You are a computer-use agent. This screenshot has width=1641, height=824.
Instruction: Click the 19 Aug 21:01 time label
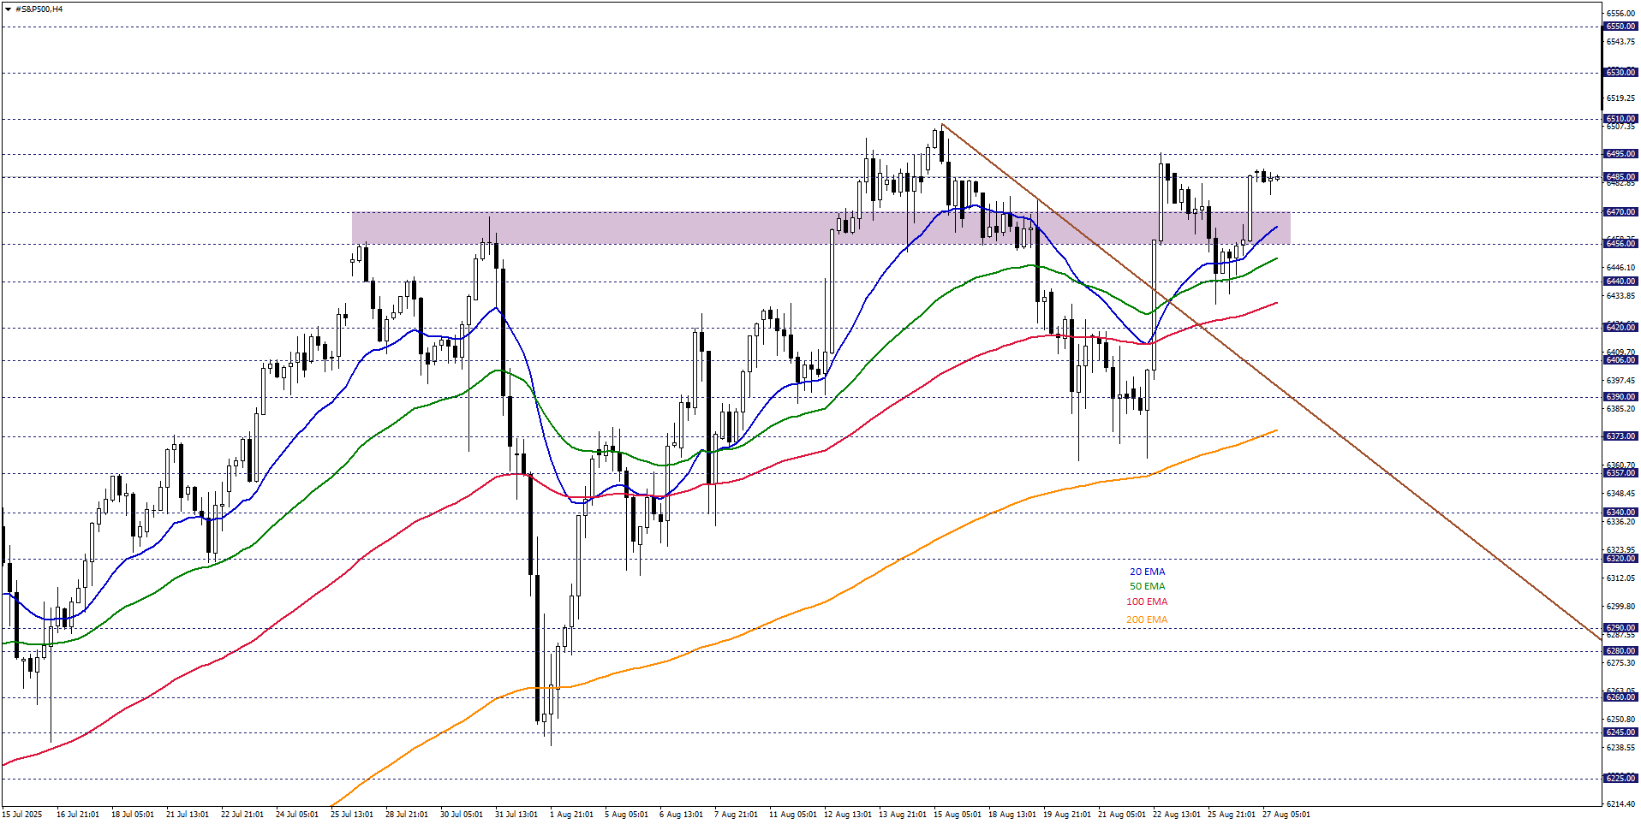pos(1066,815)
